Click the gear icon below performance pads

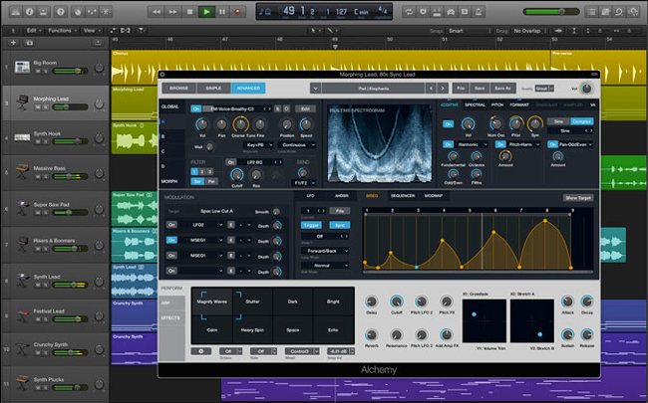[202, 351]
